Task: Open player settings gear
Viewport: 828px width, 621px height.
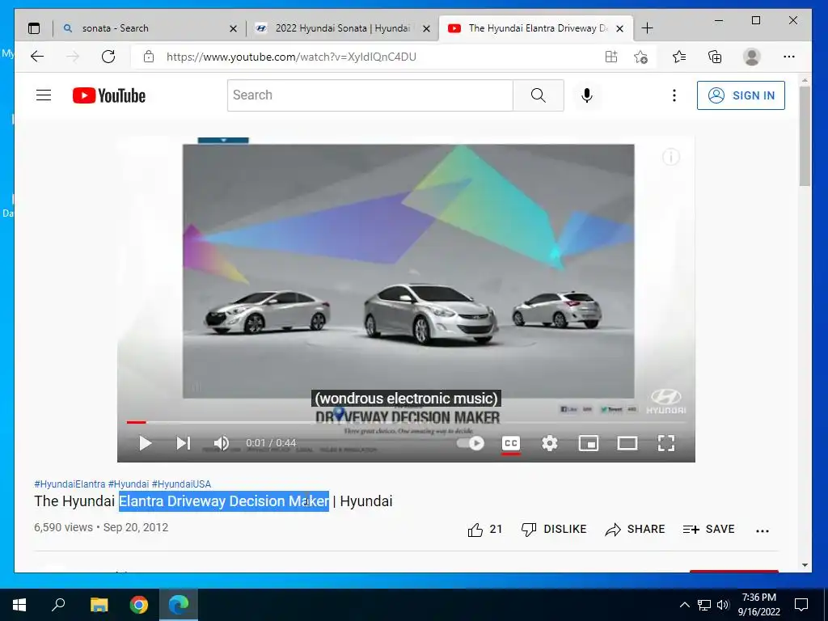Action: (x=550, y=443)
